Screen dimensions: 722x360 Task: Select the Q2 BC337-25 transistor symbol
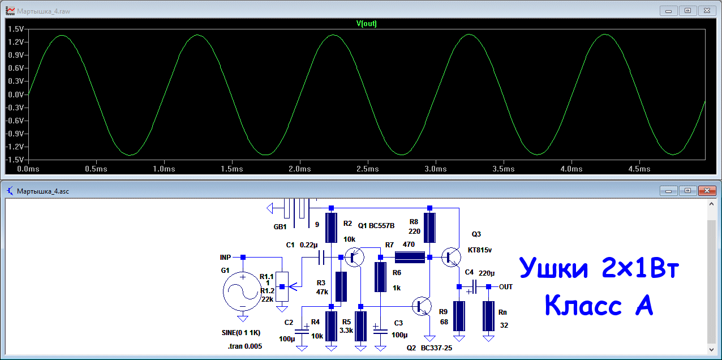tap(423, 306)
